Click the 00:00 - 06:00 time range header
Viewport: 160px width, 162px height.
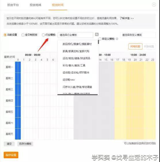click(x=33, y=55)
